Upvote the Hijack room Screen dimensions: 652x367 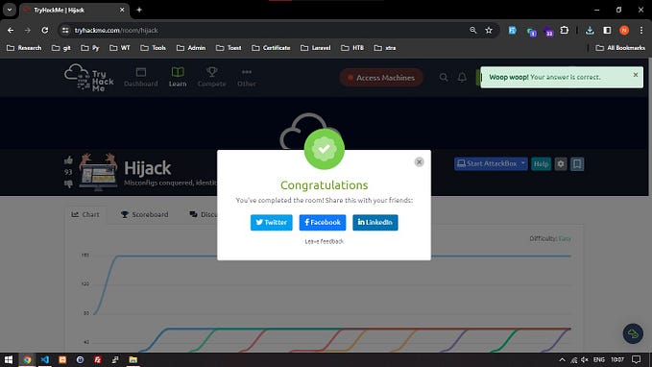[x=68, y=160]
